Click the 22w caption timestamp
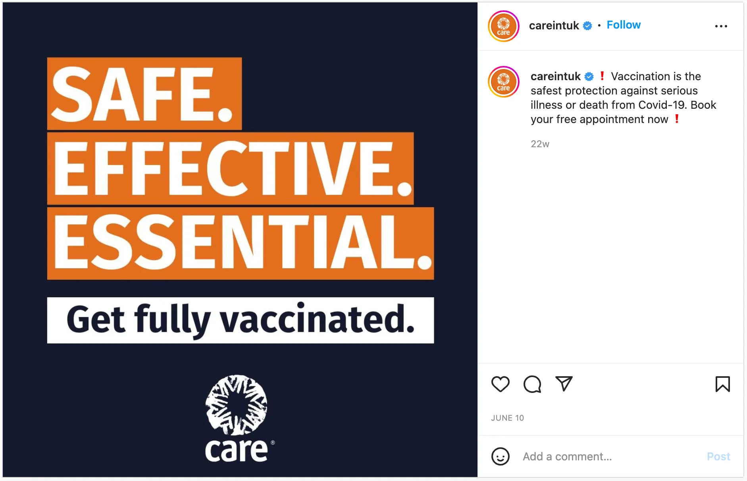 540,144
